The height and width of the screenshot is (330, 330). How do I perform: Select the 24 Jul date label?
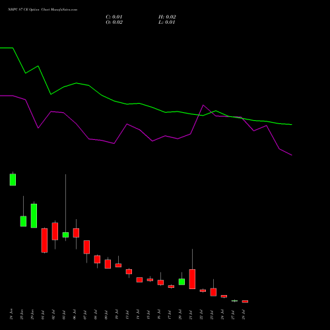[222, 314]
